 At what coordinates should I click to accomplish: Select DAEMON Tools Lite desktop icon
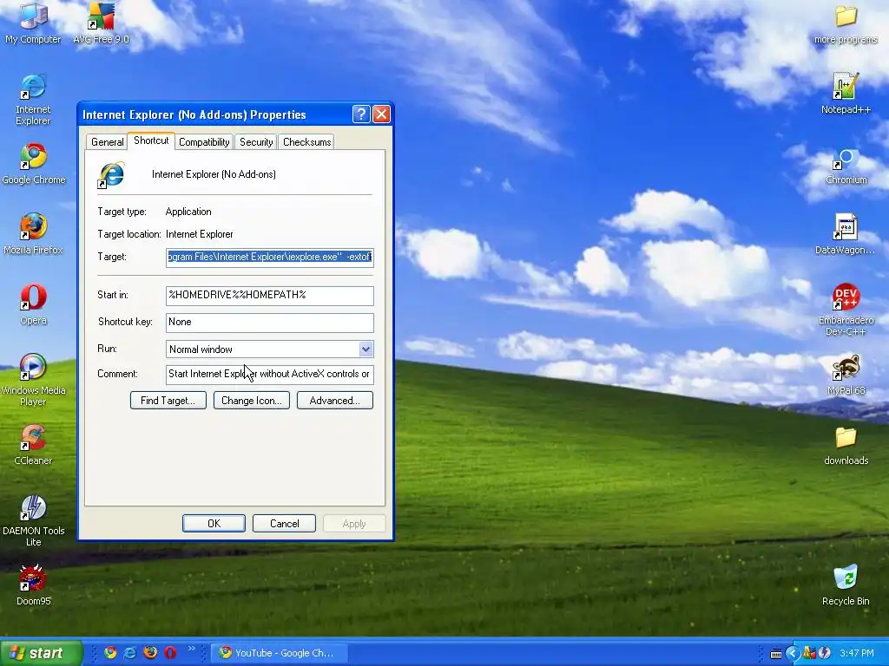tap(33, 521)
